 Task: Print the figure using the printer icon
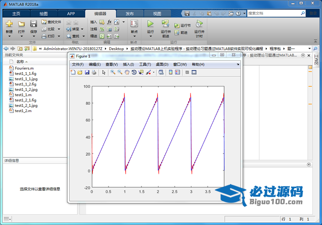(x=94, y=72)
